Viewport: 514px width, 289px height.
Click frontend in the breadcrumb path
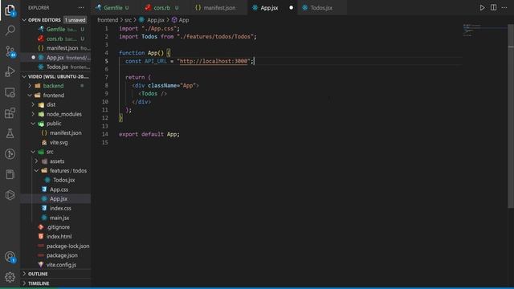point(108,20)
